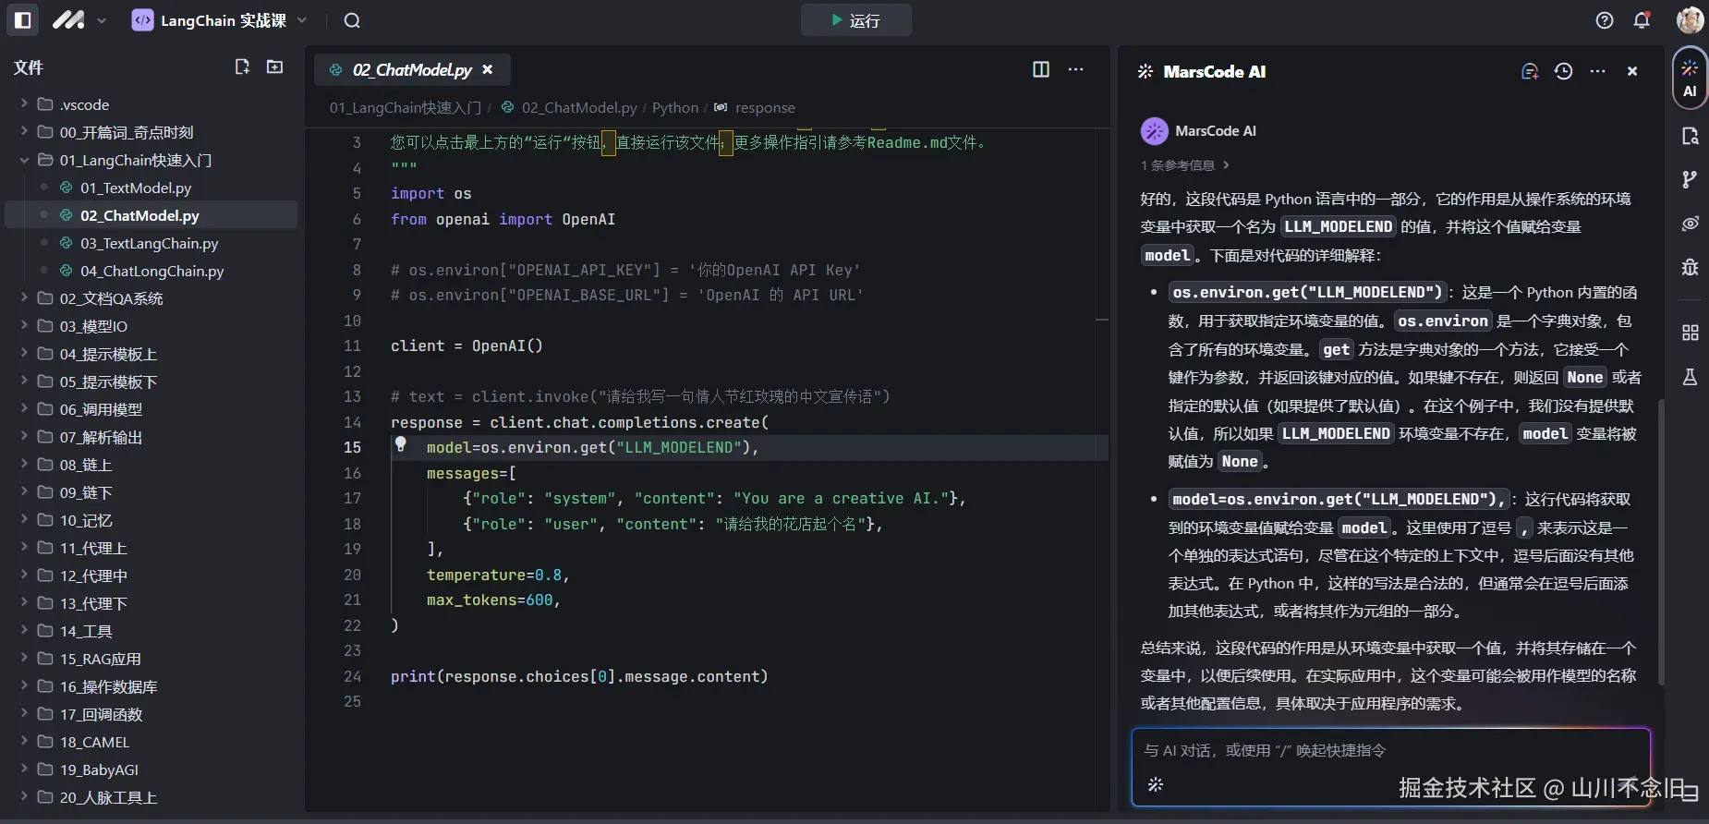The image size is (1709, 824).
Task: Start a new AI chat icon
Action: coord(1530,71)
